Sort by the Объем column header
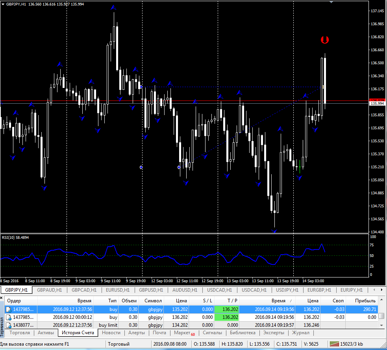387x350 pixels. [x=128, y=301]
